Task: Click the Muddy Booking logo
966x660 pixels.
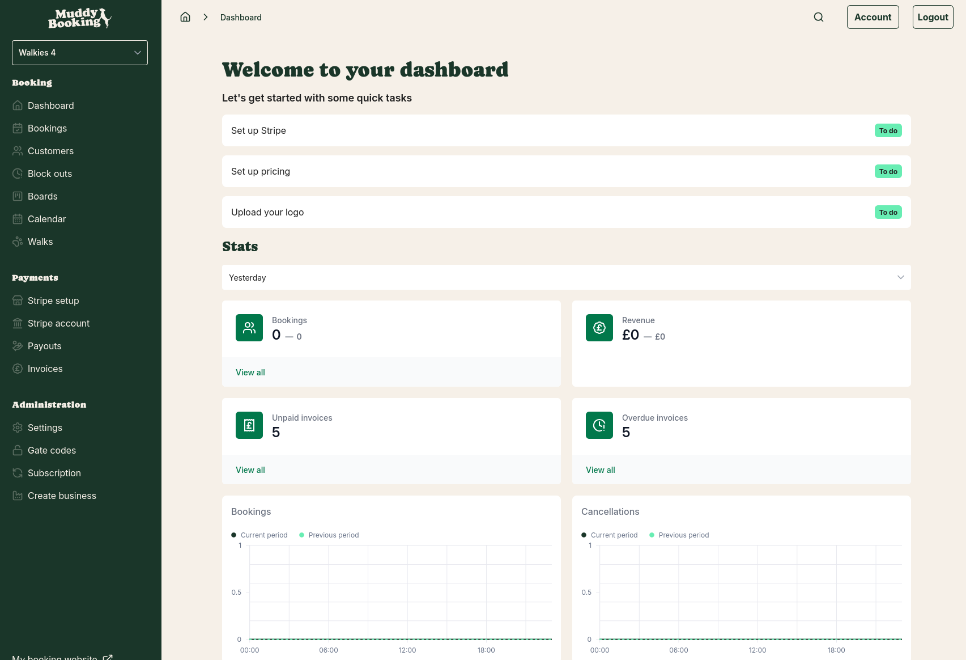Action: (79, 18)
